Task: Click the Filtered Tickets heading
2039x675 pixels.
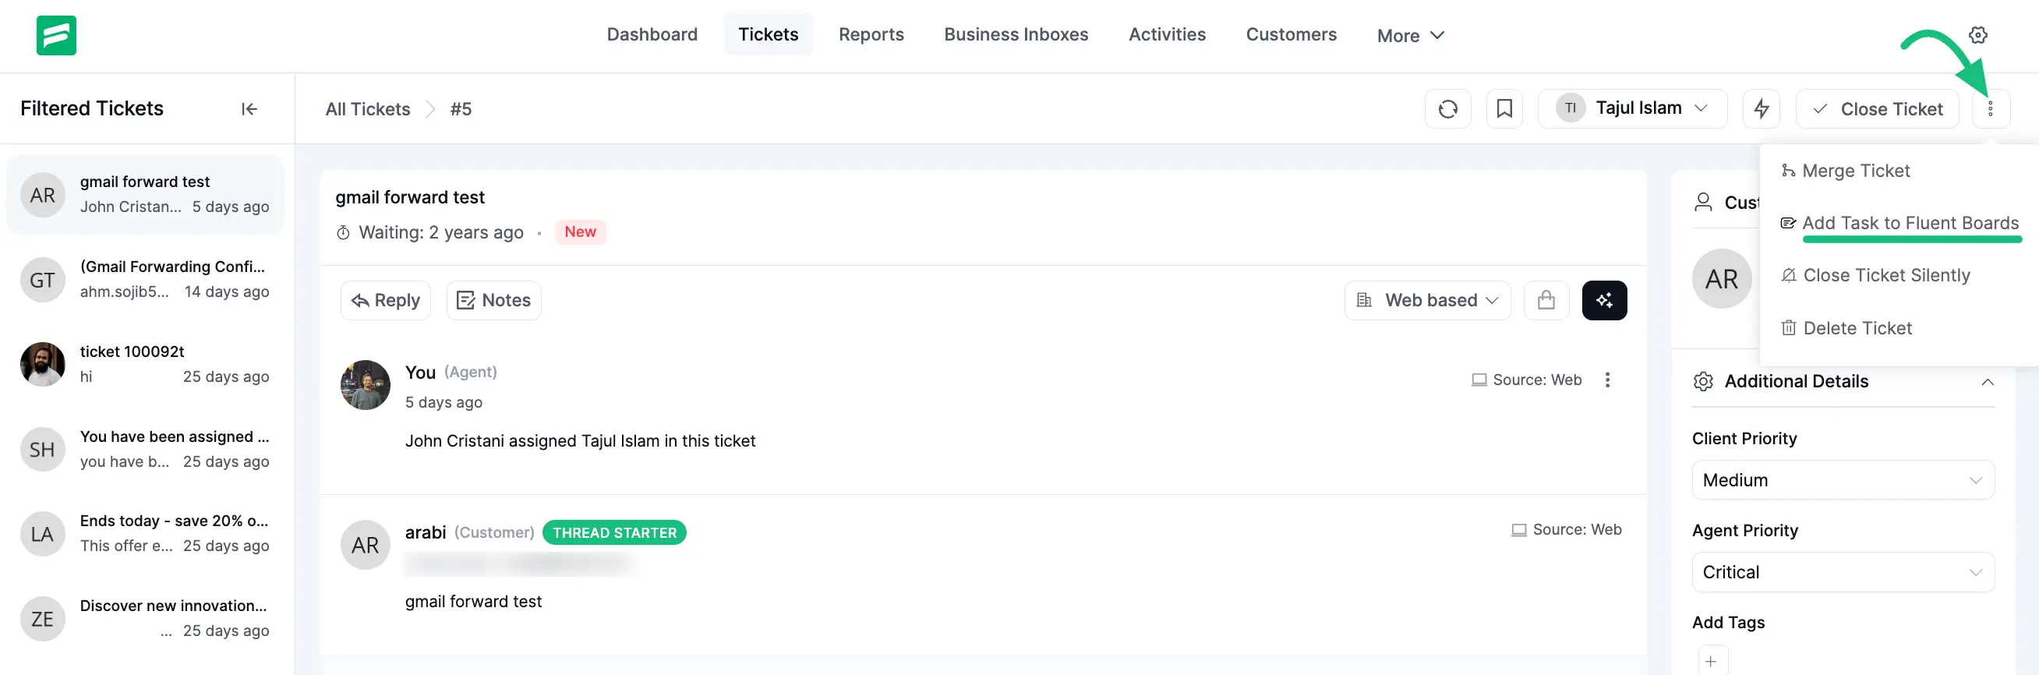Action: coord(92,108)
